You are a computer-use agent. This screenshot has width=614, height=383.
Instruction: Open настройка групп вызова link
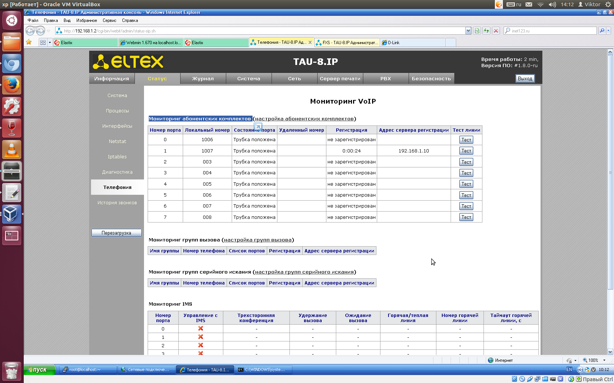coord(258,240)
